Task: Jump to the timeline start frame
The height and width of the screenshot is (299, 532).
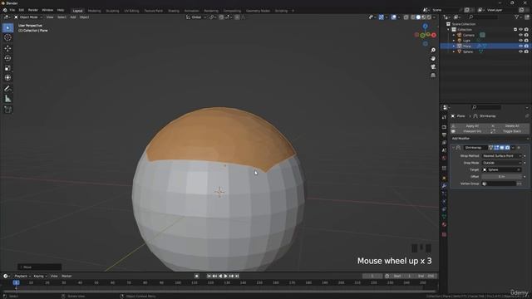Action: pyautogui.click(x=209, y=276)
